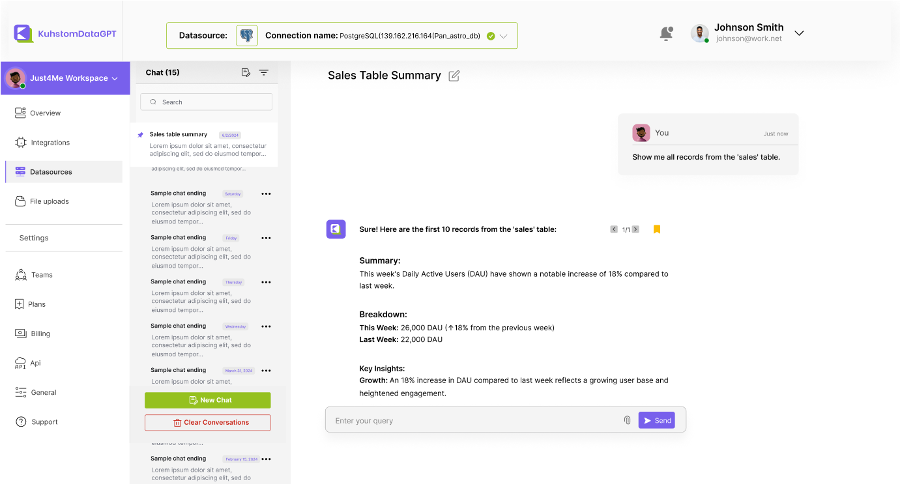Click the yellow bookmark icon on response
The height and width of the screenshot is (484, 900).
click(x=657, y=229)
